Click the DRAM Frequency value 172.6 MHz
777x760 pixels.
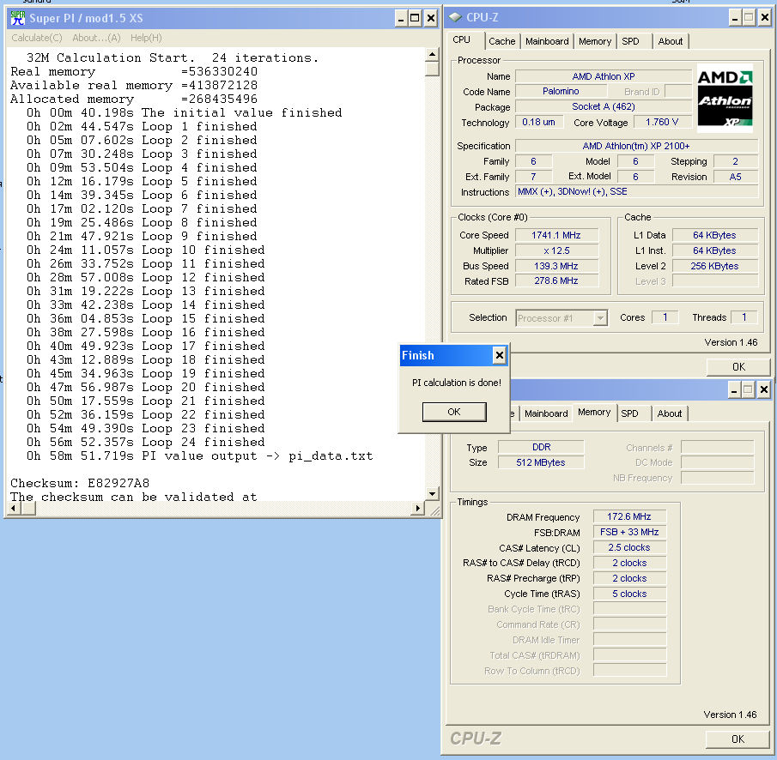click(629, 516)
